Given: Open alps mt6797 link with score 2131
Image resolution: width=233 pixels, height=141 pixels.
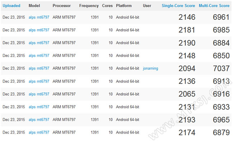Looking at the screenshot, I should click(x=39, y=107).
